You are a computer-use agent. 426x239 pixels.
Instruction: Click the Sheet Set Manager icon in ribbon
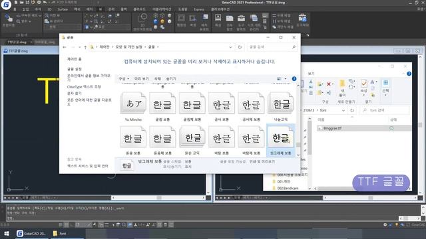254,19
